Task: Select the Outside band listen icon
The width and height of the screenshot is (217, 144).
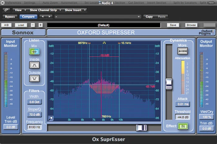Action: click(34, 78)
